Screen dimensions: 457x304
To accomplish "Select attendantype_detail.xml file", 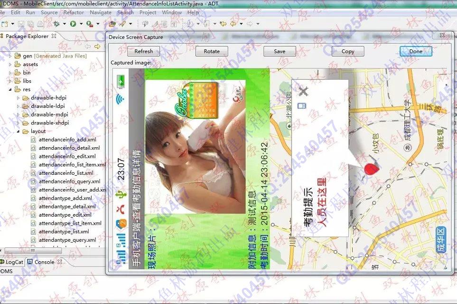I will pos(67,207).
